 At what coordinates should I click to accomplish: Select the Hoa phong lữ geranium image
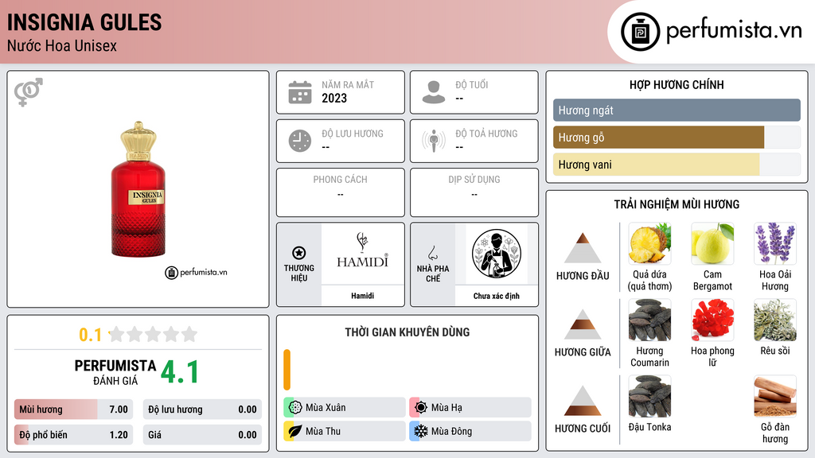coord(712,320)
